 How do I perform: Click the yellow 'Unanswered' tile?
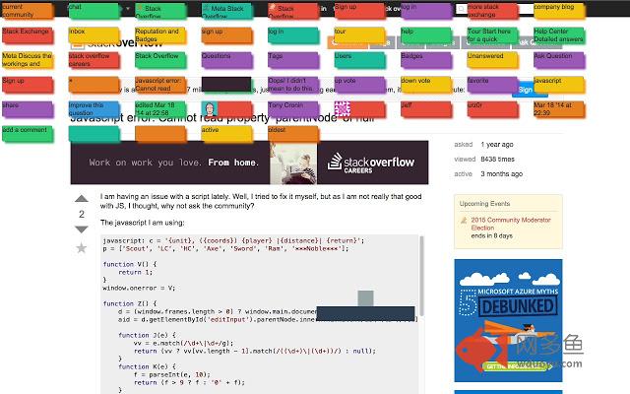[492, 60]
